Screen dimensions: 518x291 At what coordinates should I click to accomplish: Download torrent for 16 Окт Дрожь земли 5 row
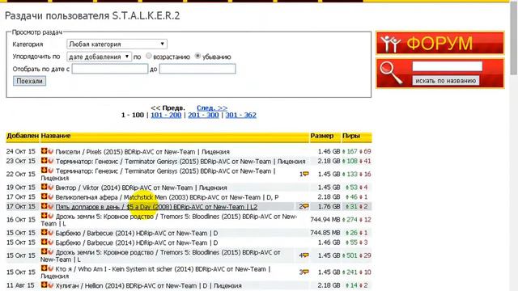click(44, 216)
